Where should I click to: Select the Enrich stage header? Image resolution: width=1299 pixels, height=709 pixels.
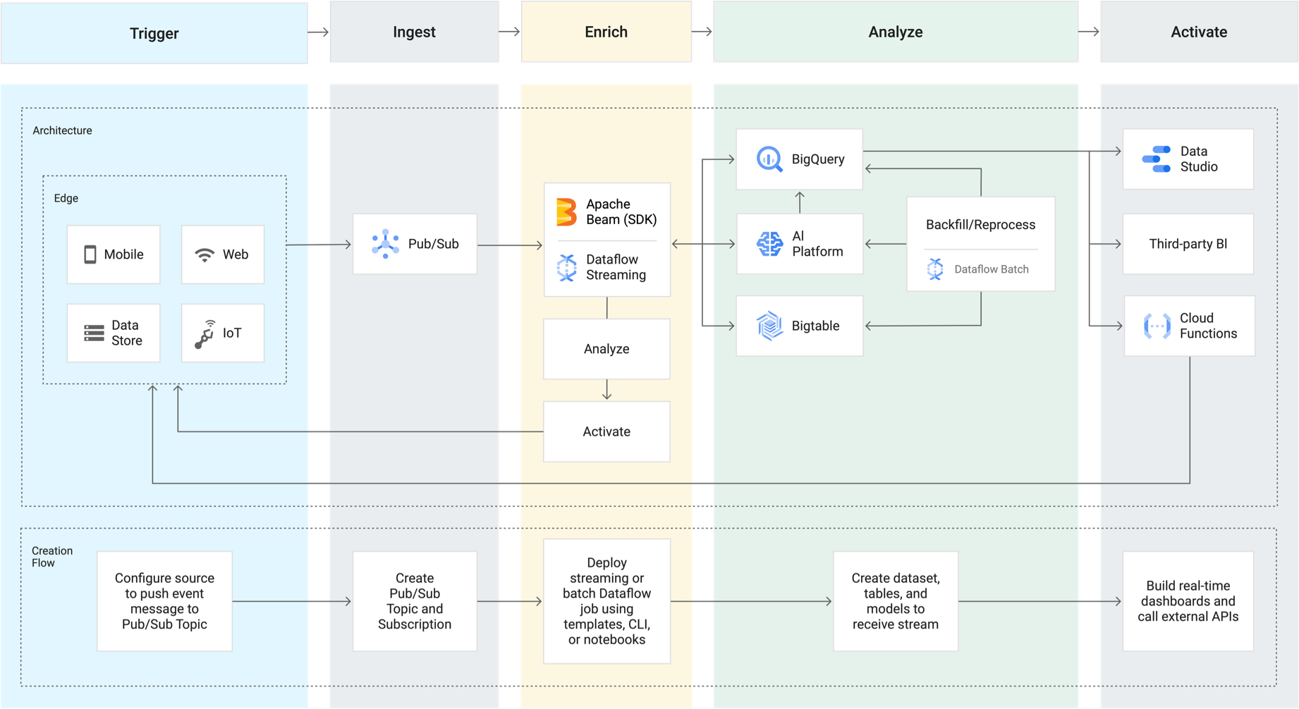pos(606,32)
